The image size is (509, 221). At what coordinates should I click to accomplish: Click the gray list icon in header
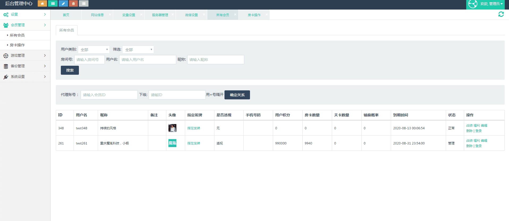[84, 3]
